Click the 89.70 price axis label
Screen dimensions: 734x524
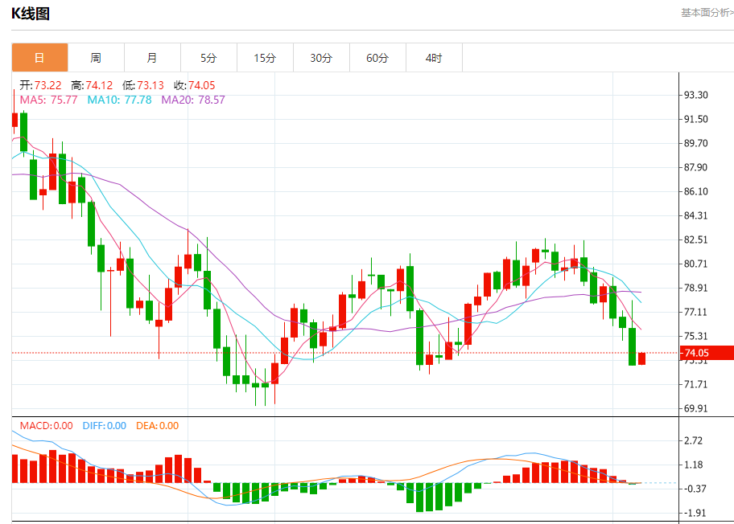point(695,143)
